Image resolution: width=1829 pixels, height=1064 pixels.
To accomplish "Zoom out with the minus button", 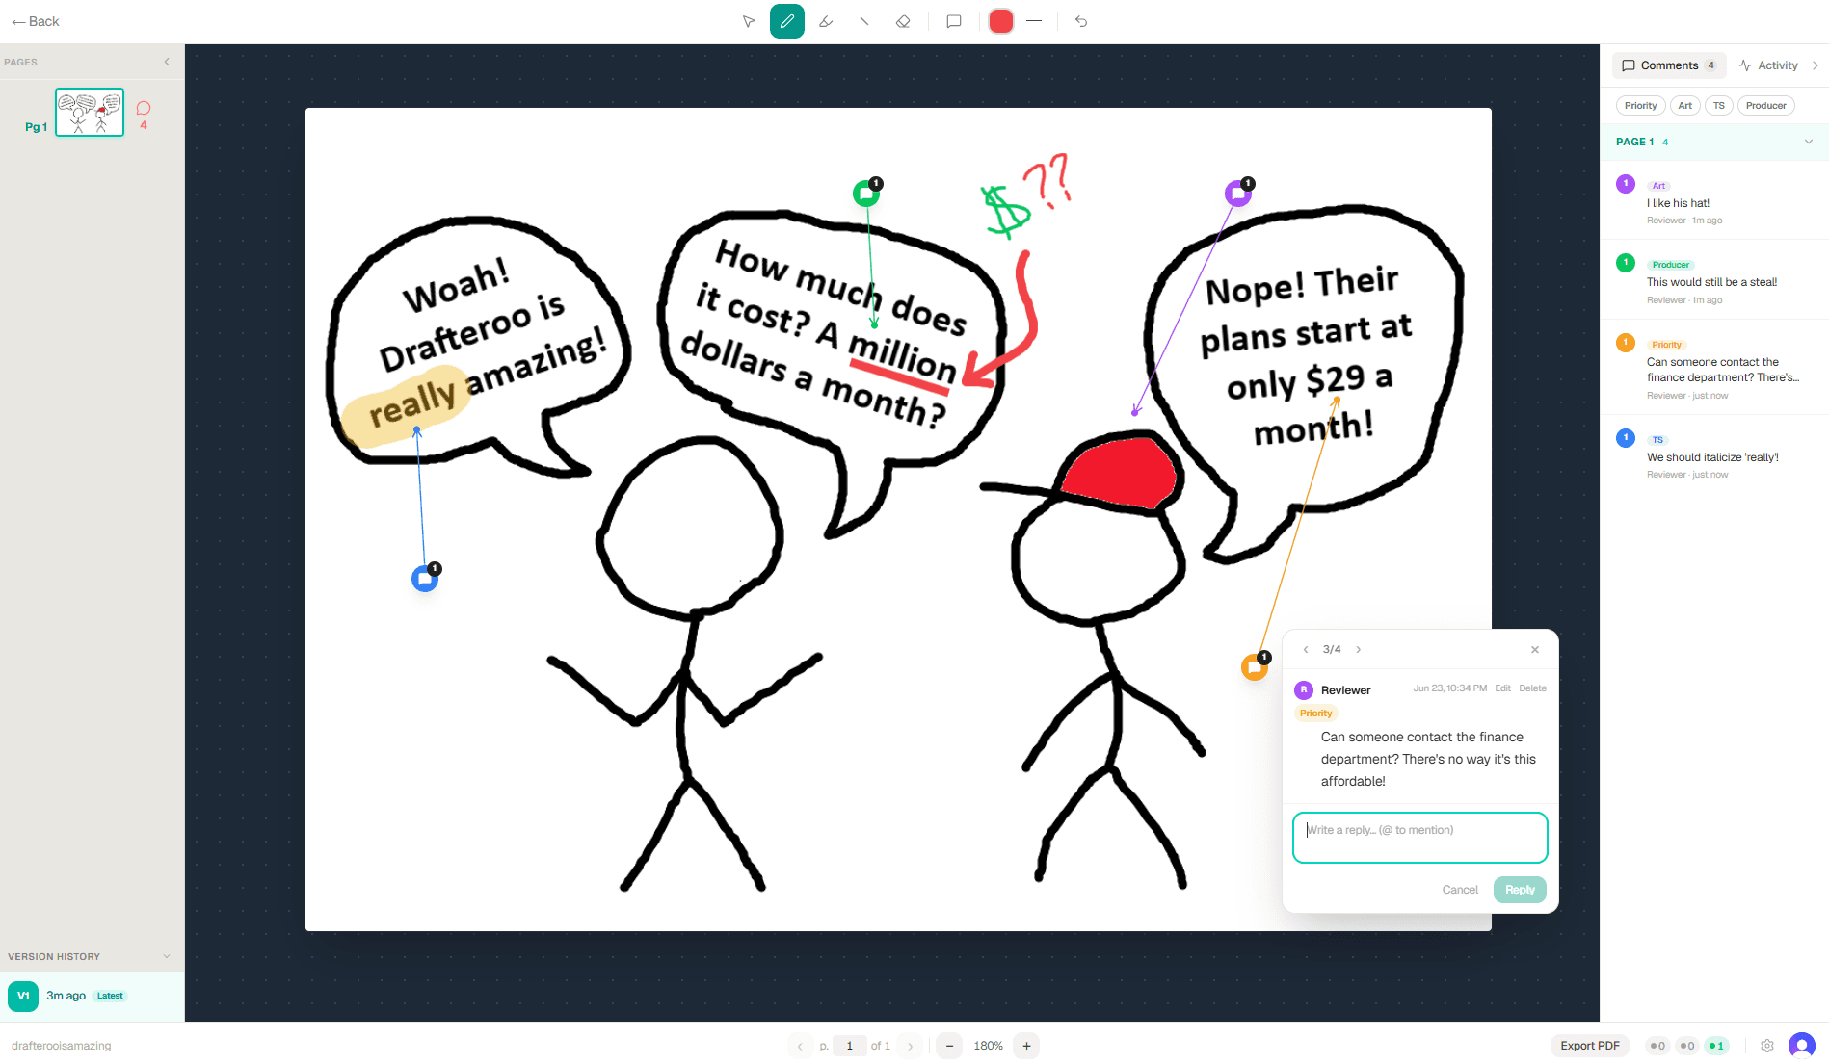I will [x=949, y=1046].
